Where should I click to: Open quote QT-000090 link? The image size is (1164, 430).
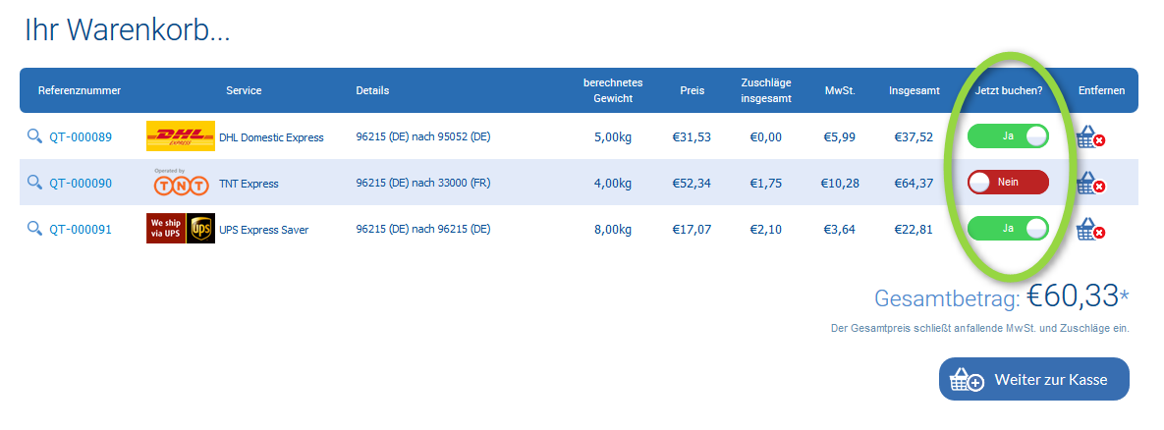click(81, 184)
